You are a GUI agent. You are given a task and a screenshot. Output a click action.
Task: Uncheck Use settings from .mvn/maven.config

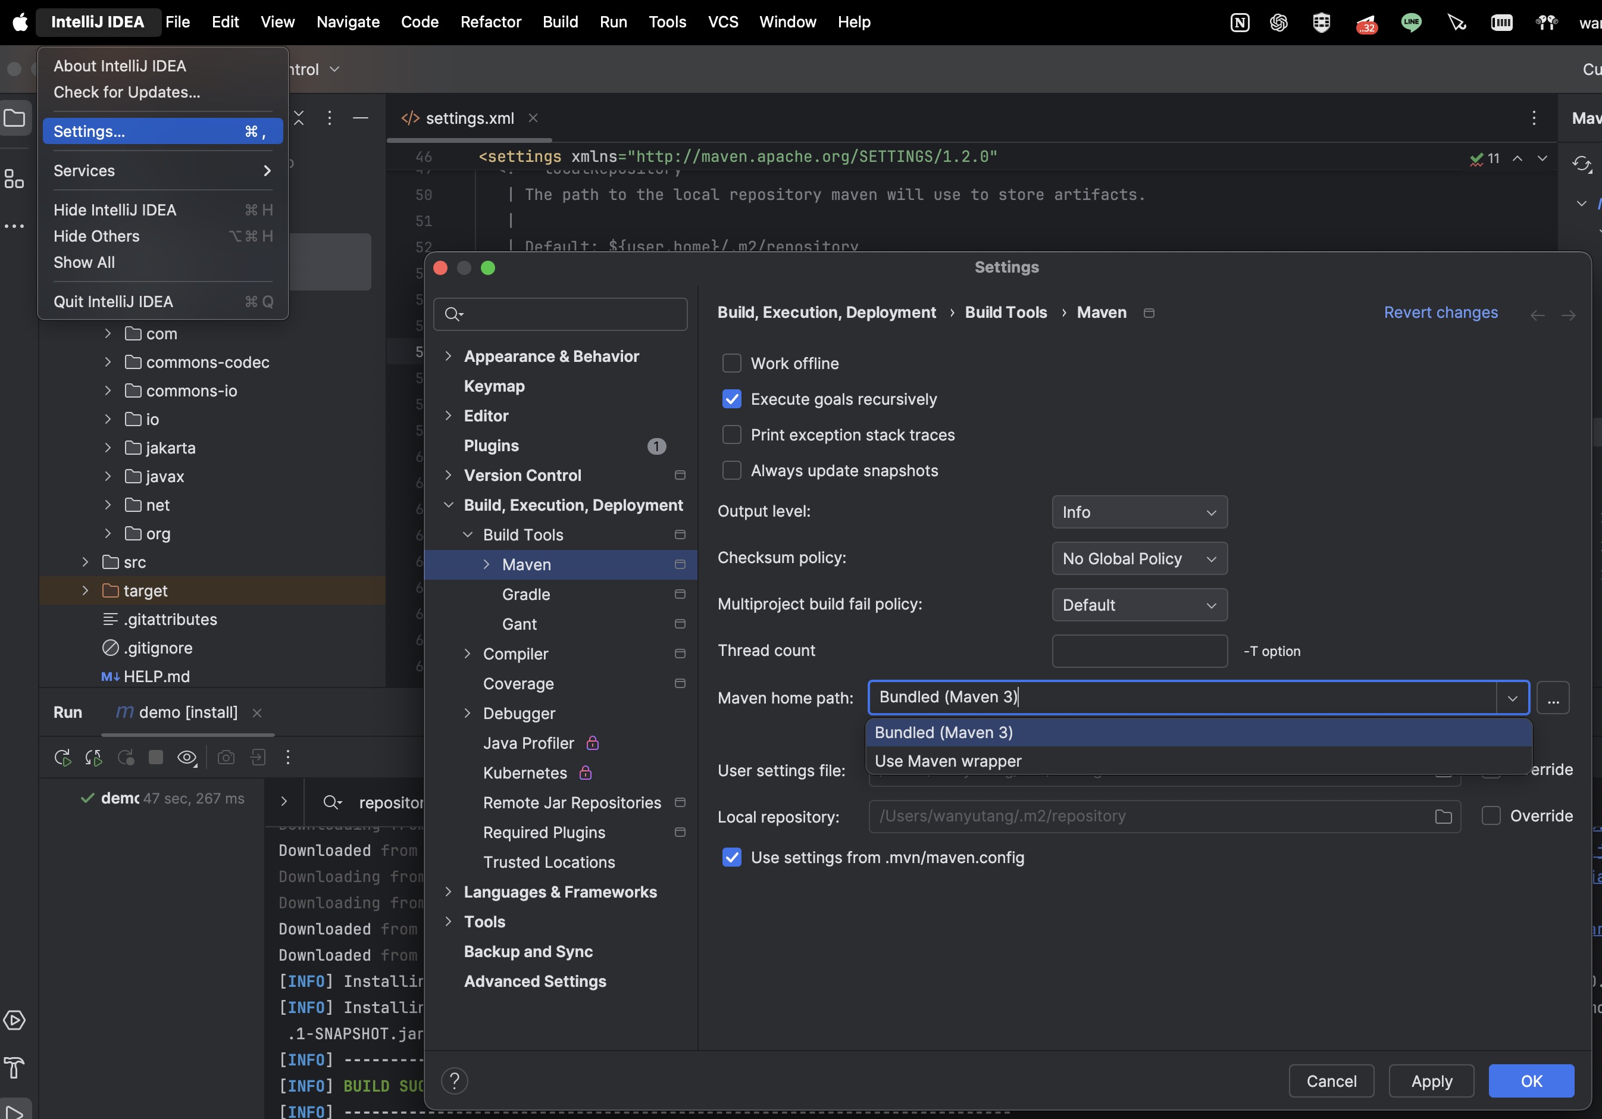pyautogui.click(x=732, y=858)
